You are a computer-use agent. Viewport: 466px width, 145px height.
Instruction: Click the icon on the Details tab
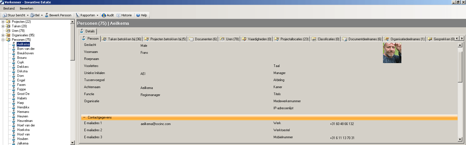click(x=82, y=31)
